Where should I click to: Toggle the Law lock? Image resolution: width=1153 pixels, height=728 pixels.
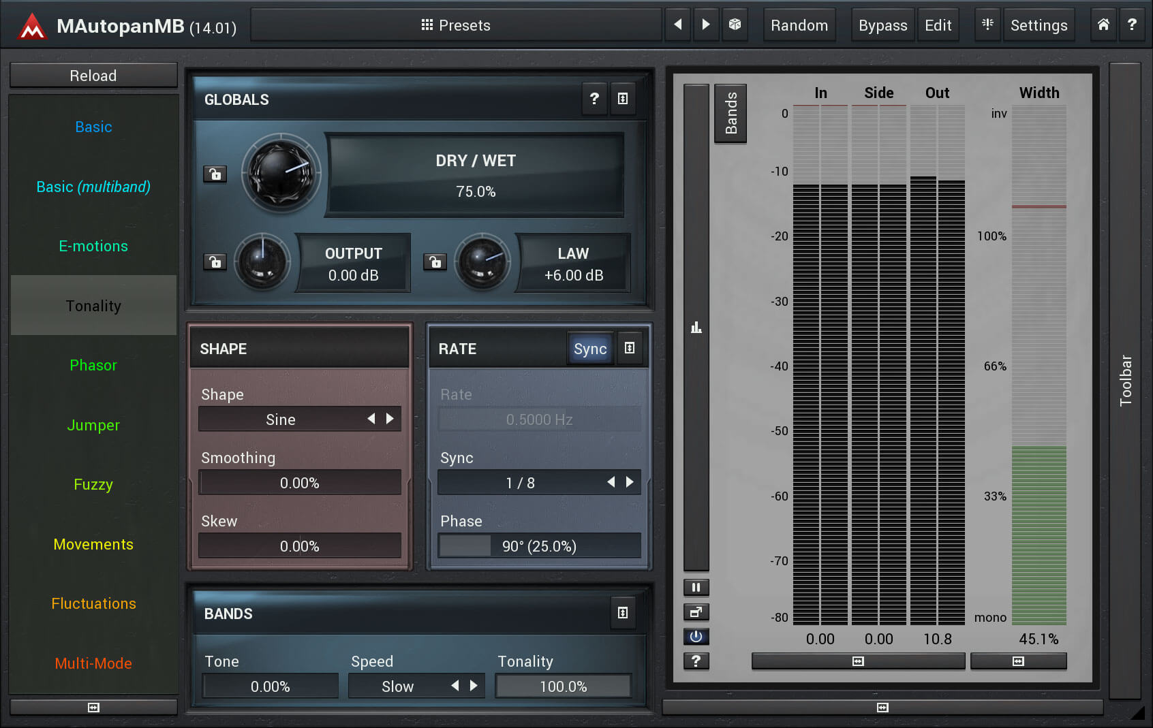click(435, 262)
